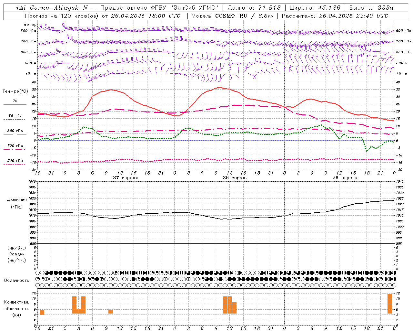Click the (гПа) unit under Давление

point(17,207)
